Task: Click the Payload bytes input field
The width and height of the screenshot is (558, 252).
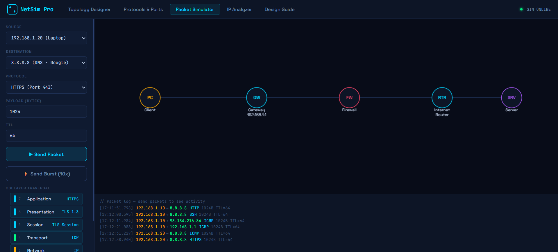Action: 46,112
